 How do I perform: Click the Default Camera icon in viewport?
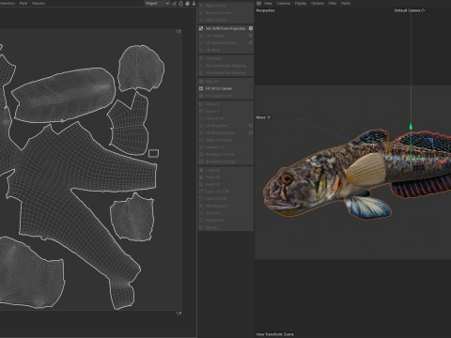pos(423,10)
